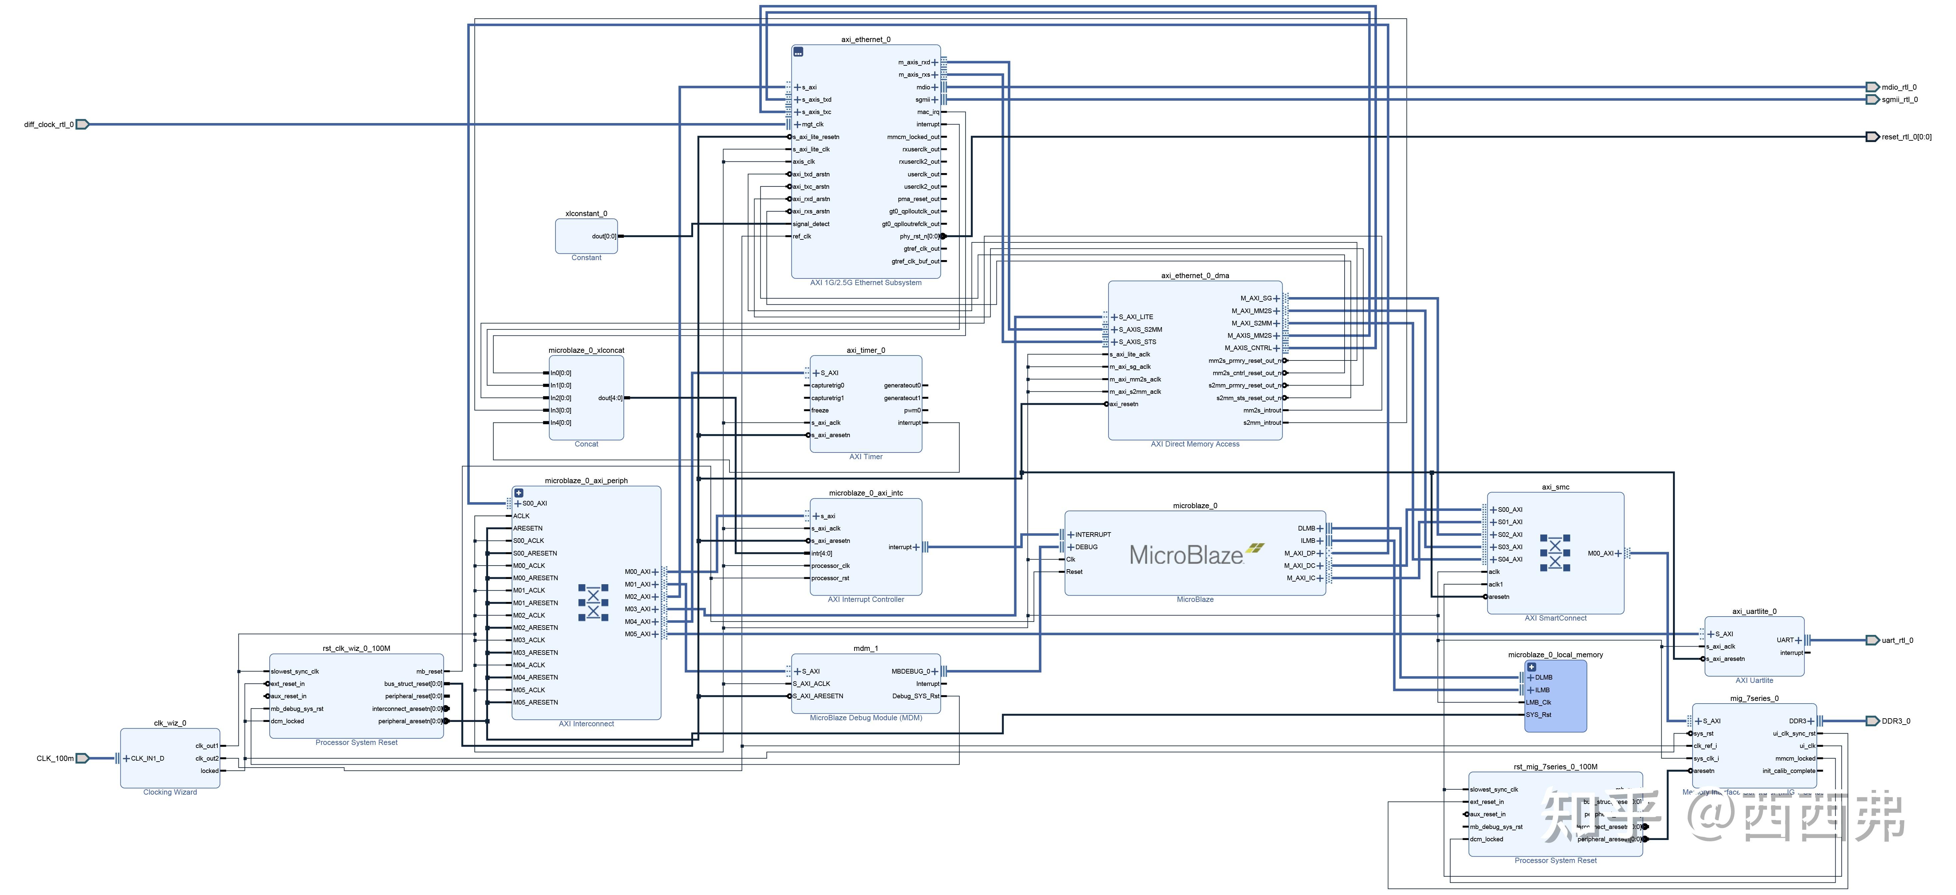This screenshot has width=1956, height=895.
Task: Click the plus icon on microblaze_0_local_memory block
Action: [x=1532, y=667]
